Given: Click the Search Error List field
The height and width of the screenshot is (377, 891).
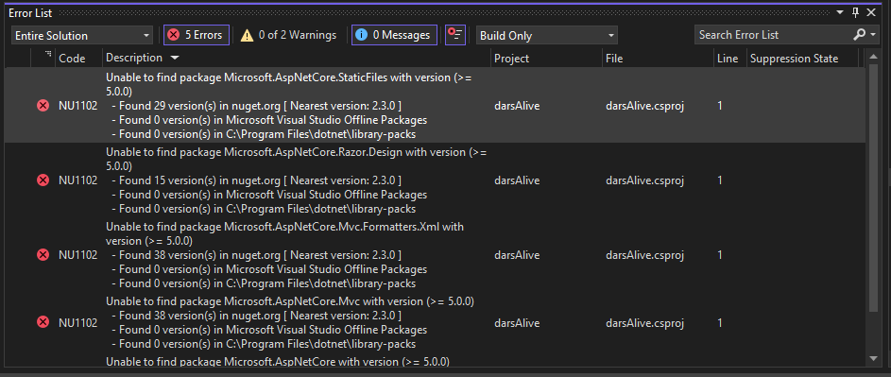Looking at the screenshot, I should pos(773,35).
